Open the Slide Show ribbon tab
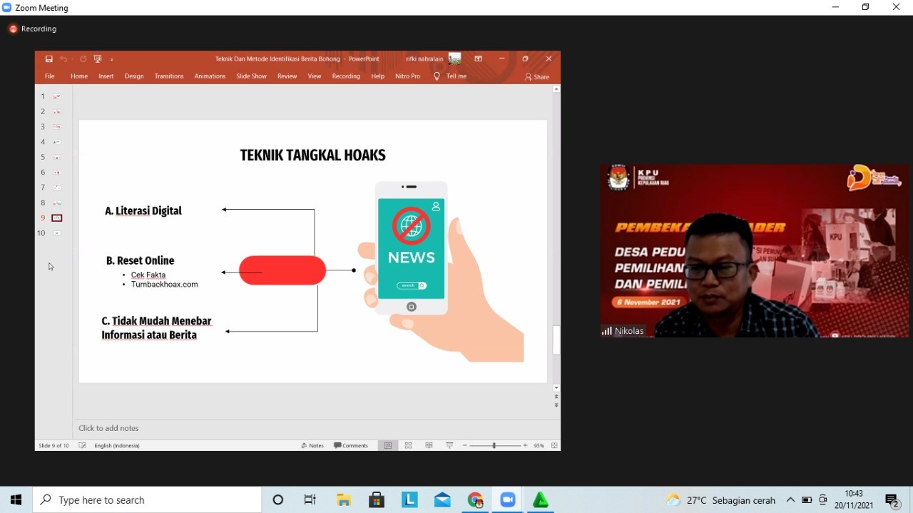This screenshot has height=513, width=913. coord(251,76)
